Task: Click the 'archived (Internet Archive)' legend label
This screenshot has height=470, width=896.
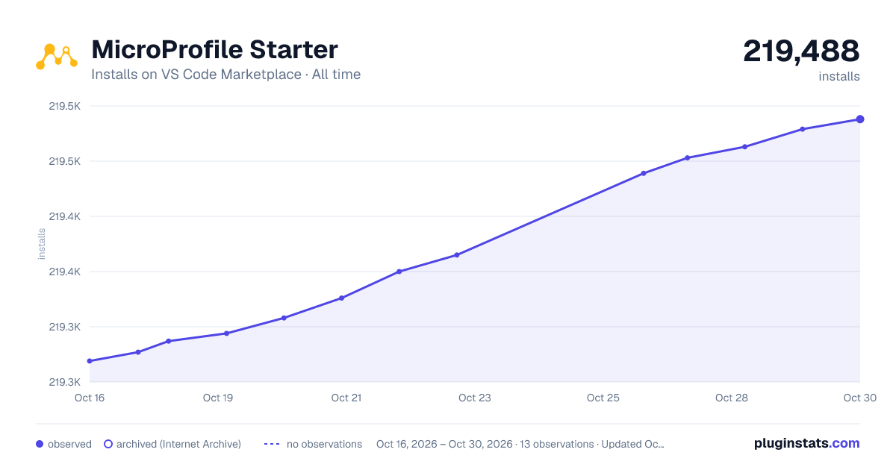Action: click(178, 444)
